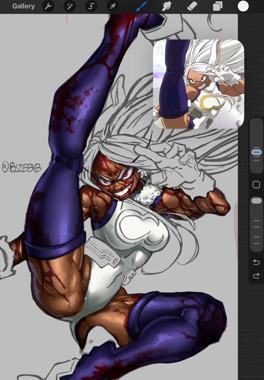Screen dimensions: 264x380
Task: Open the active color picker
Action: point(243,6)
